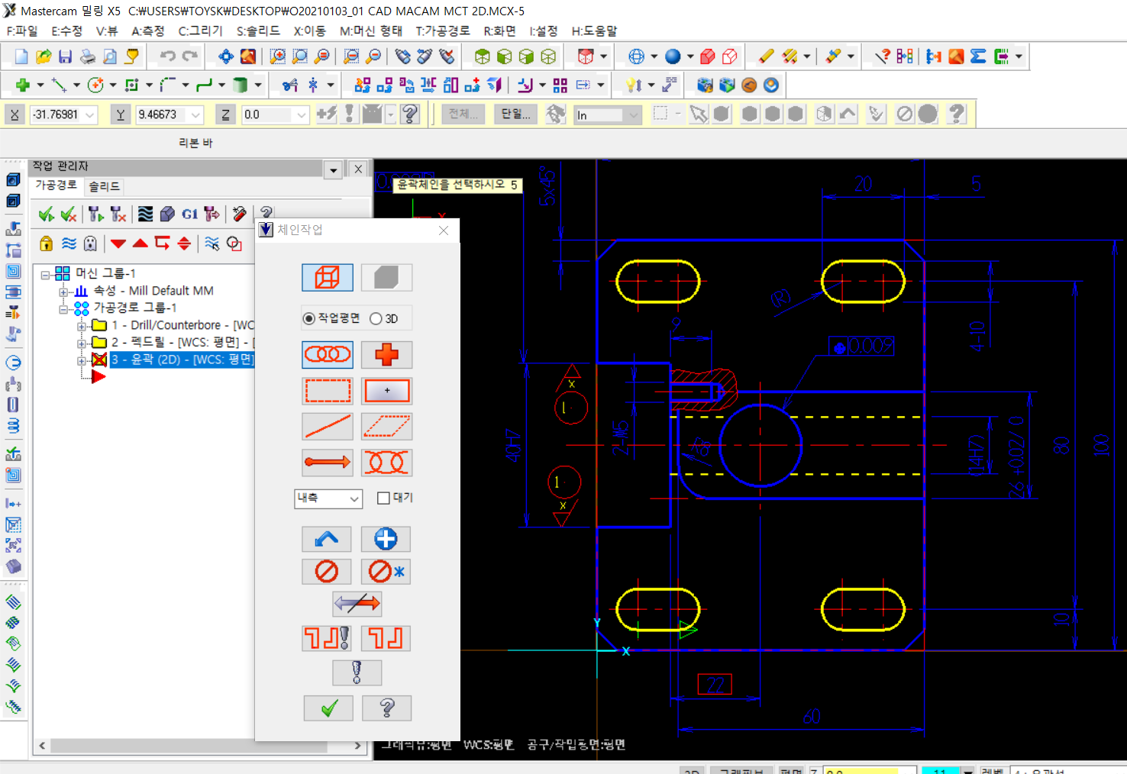Pick the Polygon selection icon
1127x774 pixels.
pos(386,427)
